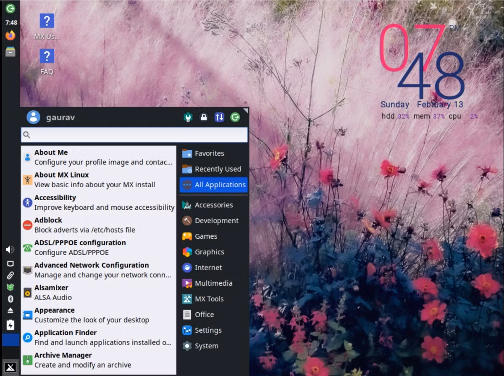Image resolution: width=504 pixels, height=376 pixels.
Task: Open ADSL/PPPOE configuration
Action: (x=99, y=248)
